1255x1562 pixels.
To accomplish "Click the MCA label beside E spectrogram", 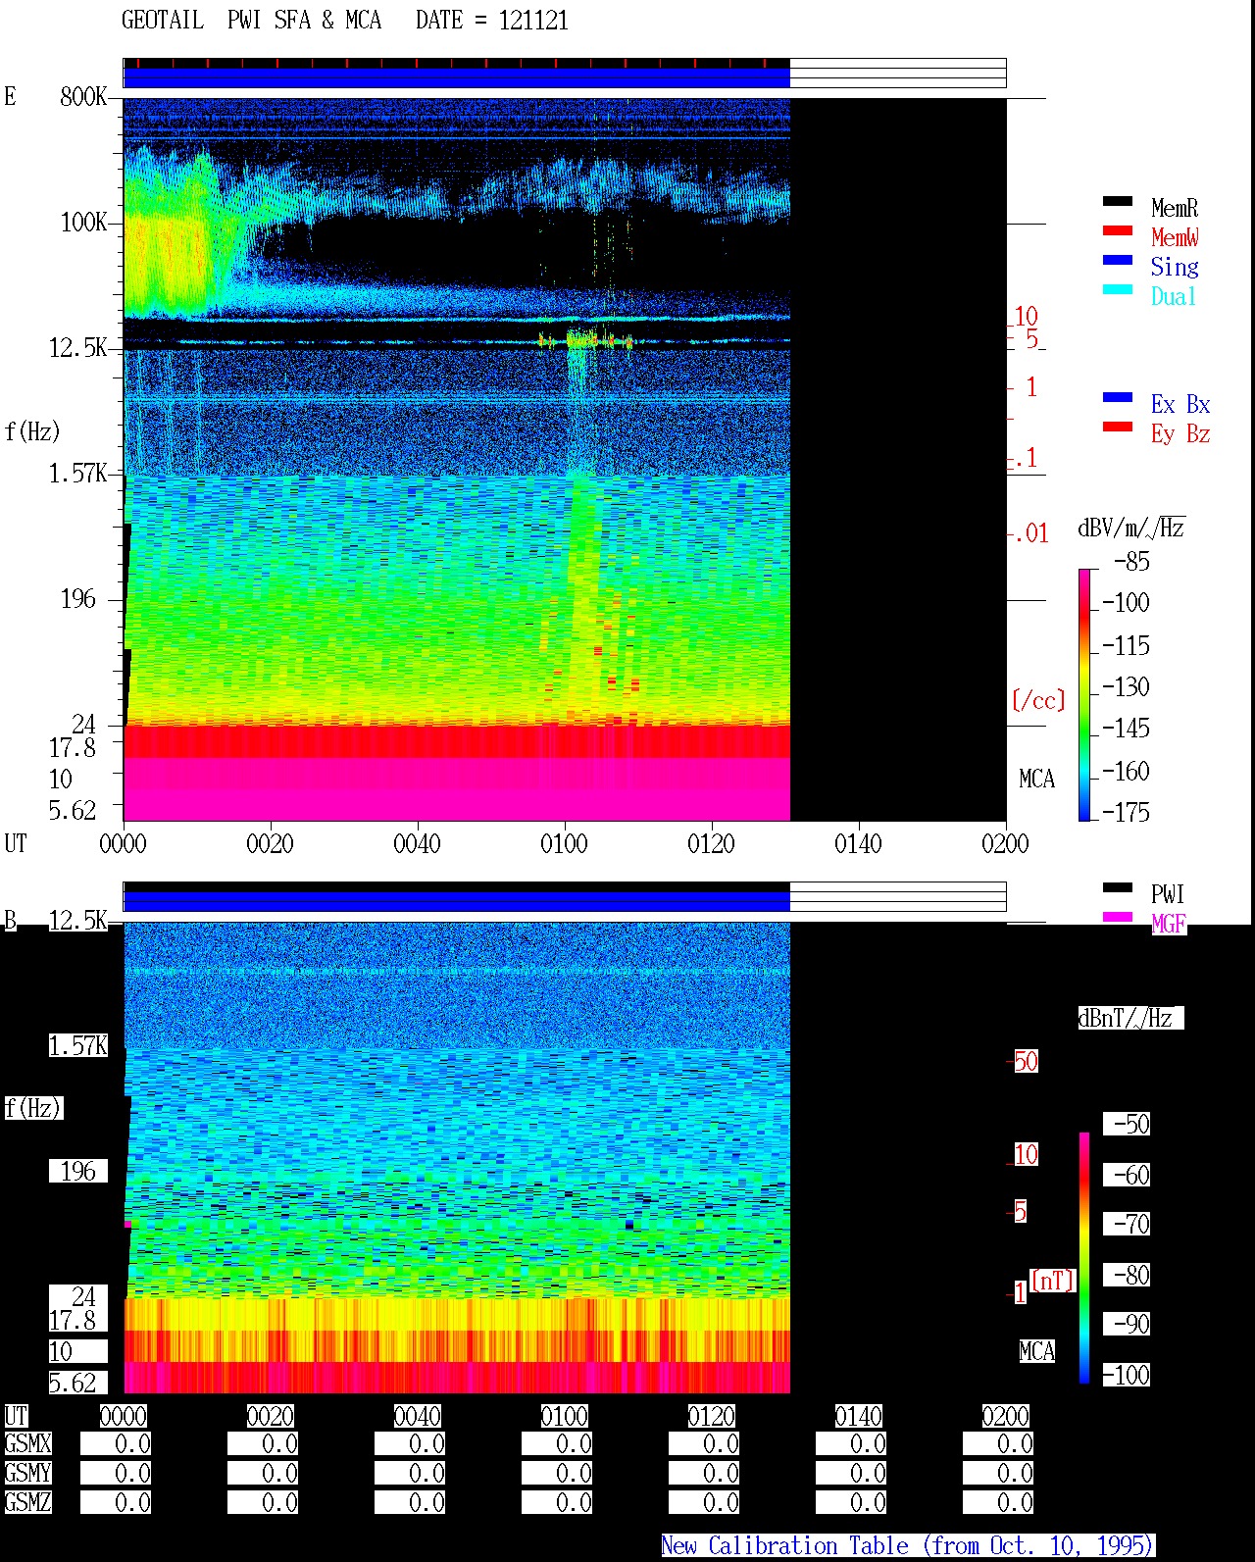I will tap(1036, 779).
